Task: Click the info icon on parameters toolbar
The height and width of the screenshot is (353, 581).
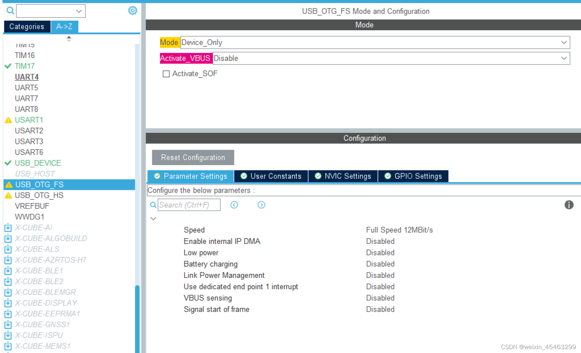Action: (x=569, y=205)
